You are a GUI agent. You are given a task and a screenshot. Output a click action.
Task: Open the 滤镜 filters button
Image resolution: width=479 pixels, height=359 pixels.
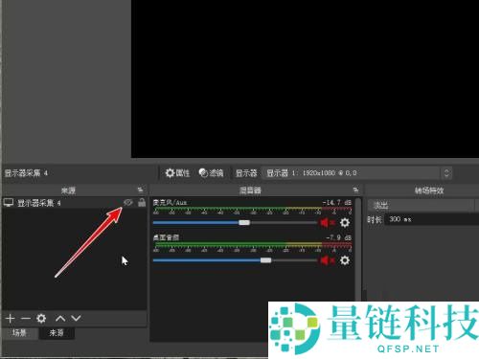[211, 173]
